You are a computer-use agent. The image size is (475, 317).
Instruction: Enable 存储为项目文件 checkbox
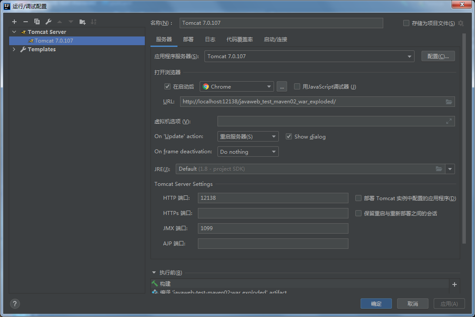[x=406, y=23]
